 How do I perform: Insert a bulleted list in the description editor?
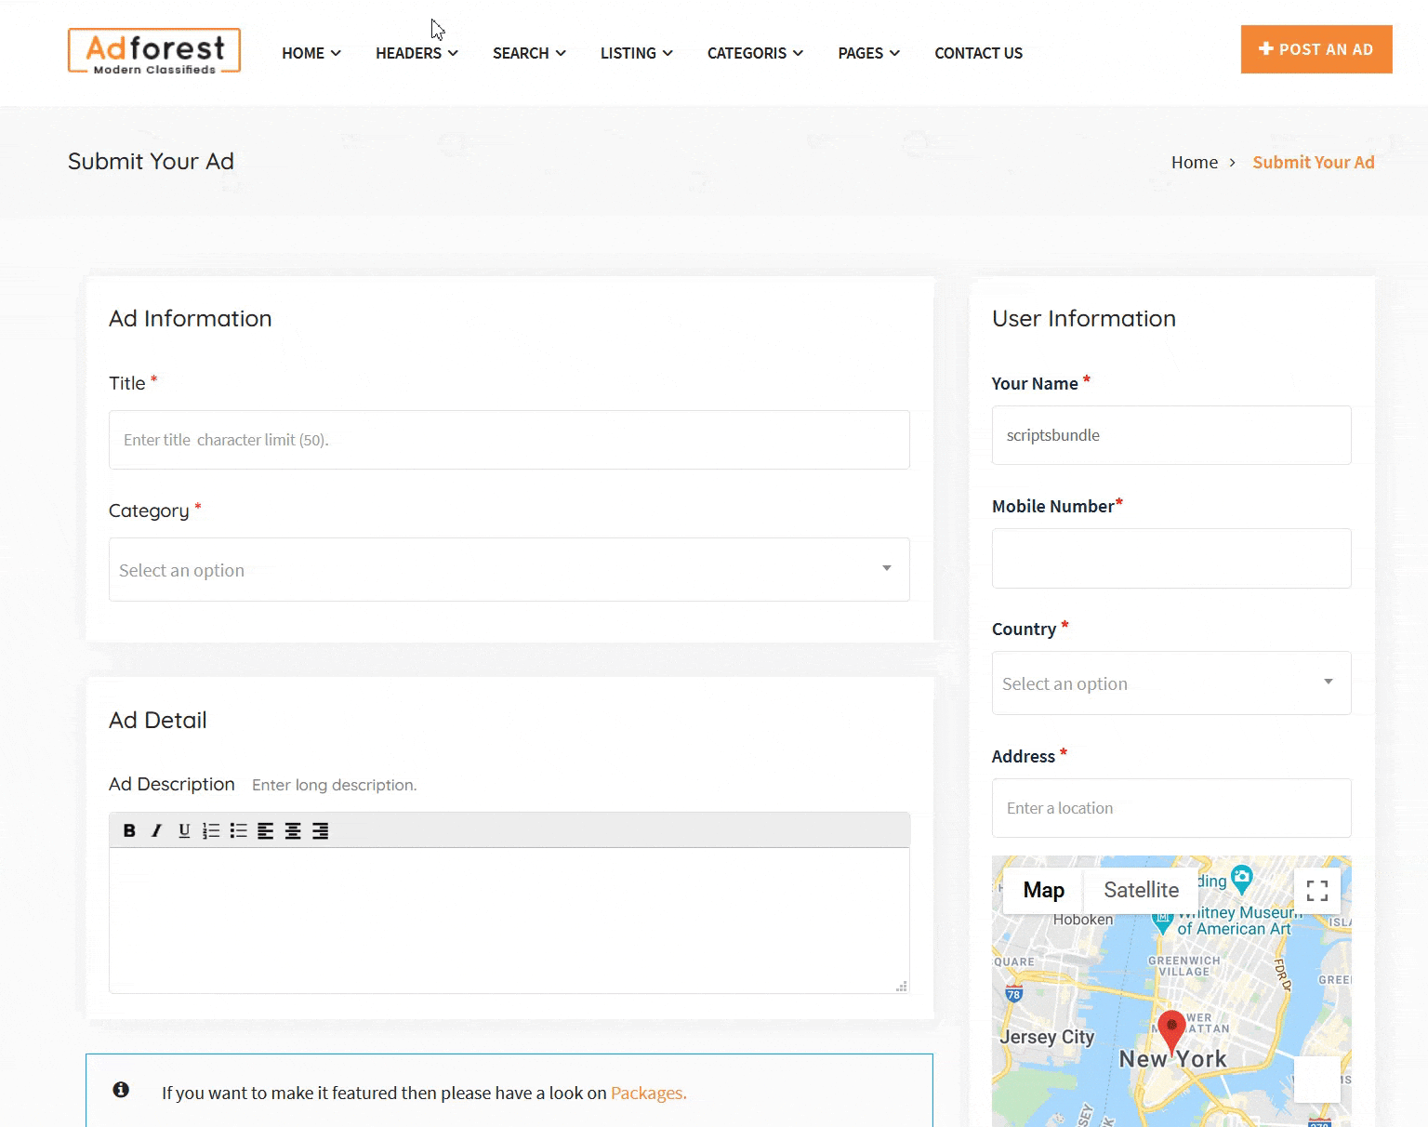[x=238, y=830]
